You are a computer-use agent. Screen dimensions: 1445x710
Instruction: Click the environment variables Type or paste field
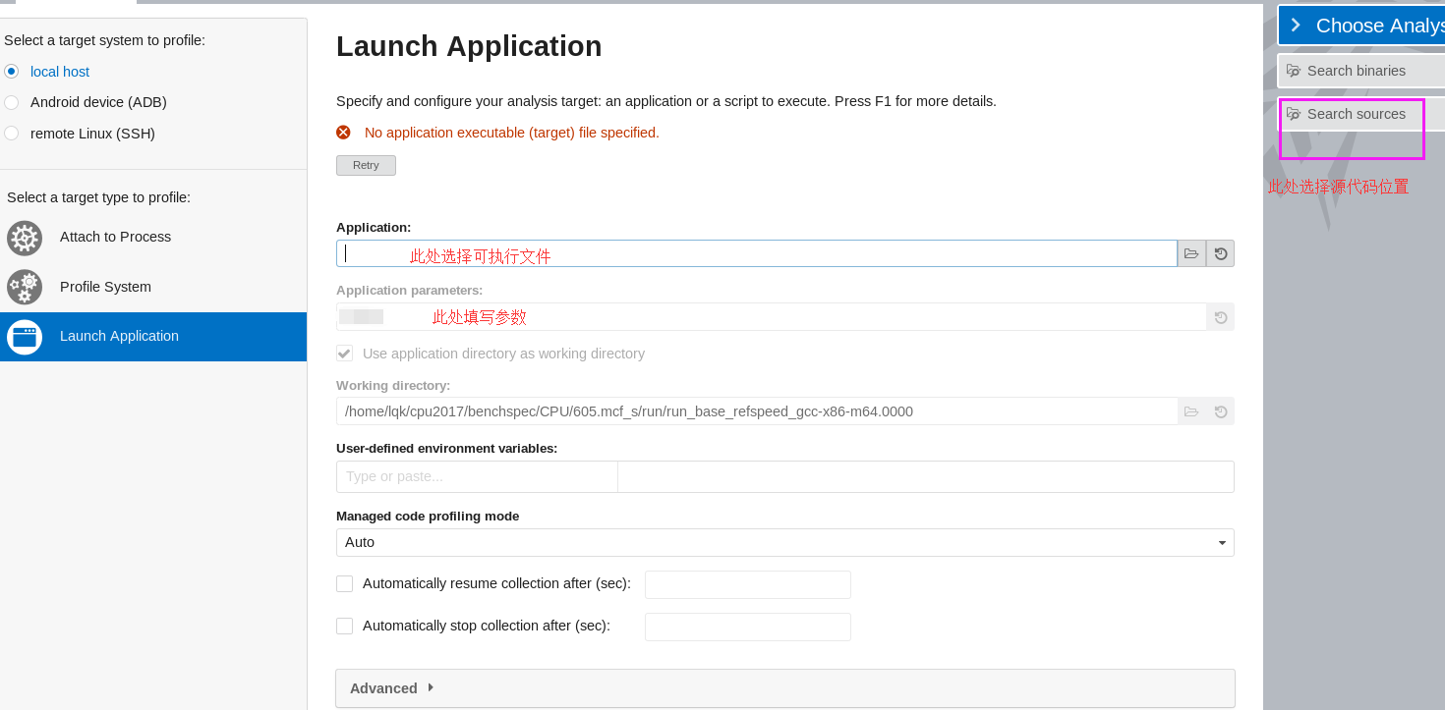(x=477, y=476)
